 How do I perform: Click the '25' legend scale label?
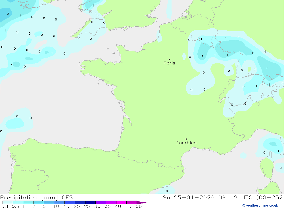click(87, 206)
